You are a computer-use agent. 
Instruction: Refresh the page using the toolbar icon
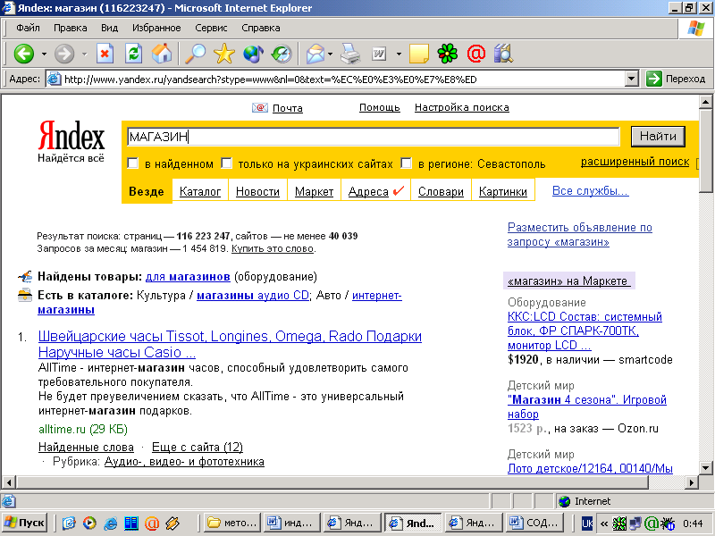[x=133, y=54]
